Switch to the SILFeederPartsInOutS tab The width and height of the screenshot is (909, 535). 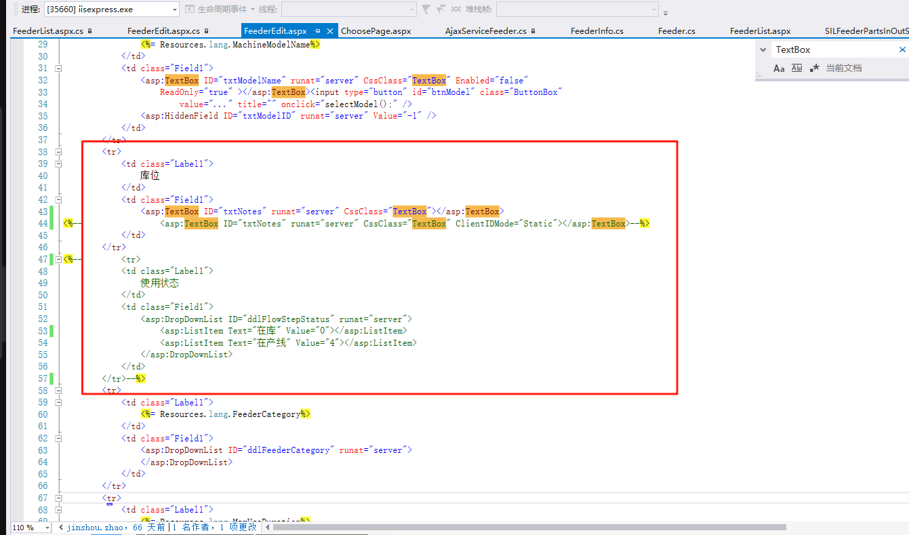tap(866, 31)
